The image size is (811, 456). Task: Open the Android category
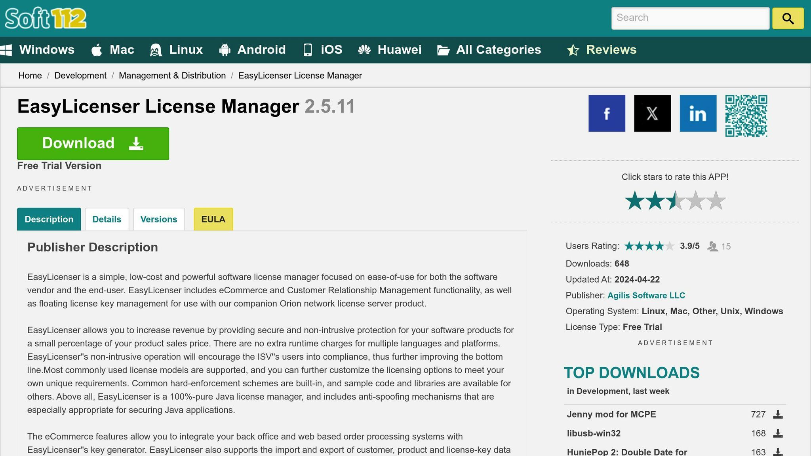coord(261,50)
